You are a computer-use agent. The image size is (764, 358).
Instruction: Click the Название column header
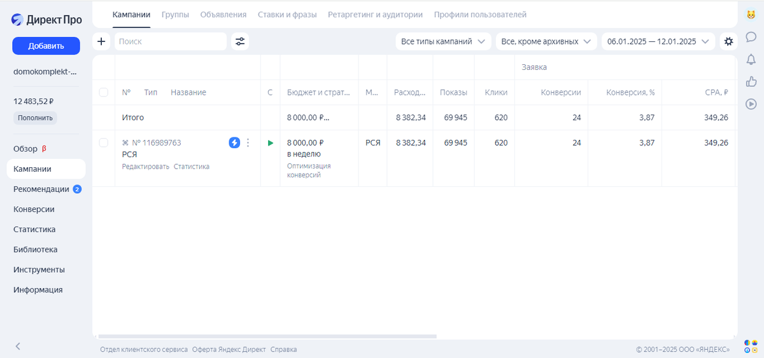188,93
